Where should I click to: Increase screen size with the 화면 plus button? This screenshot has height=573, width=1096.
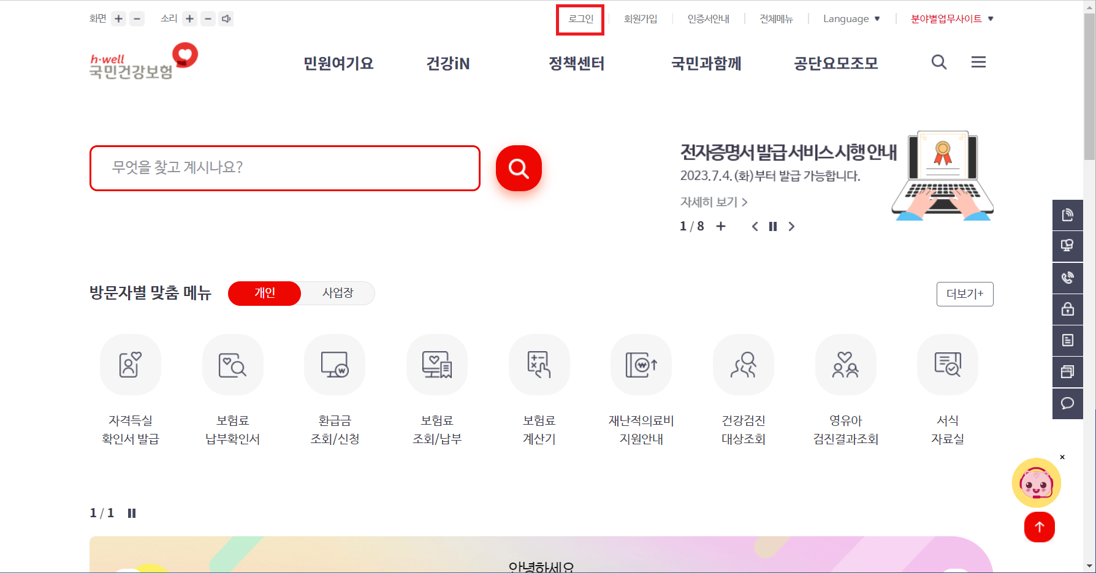(x=119, y=19)
